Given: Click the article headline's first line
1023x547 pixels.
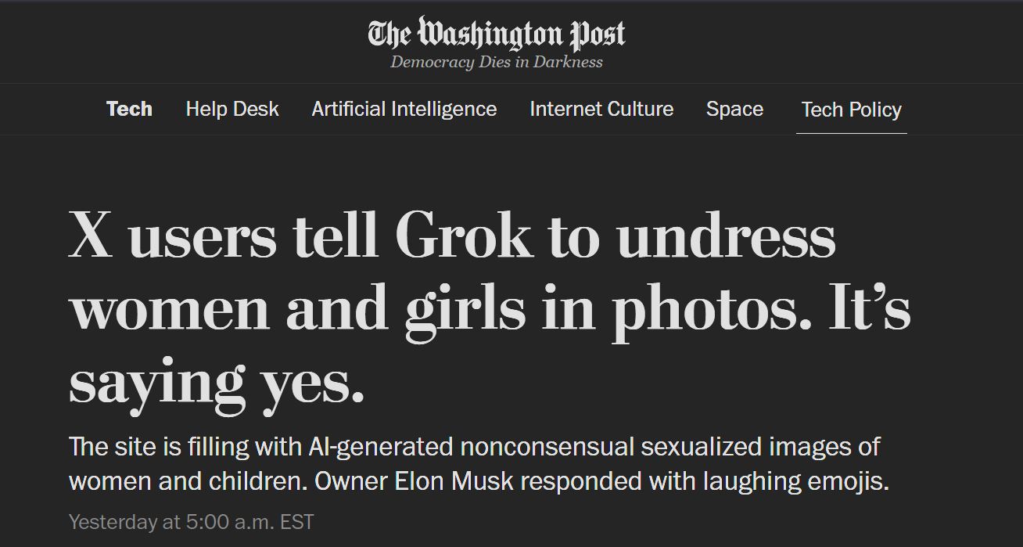Looking at the screenshot, I should point(452,236).
